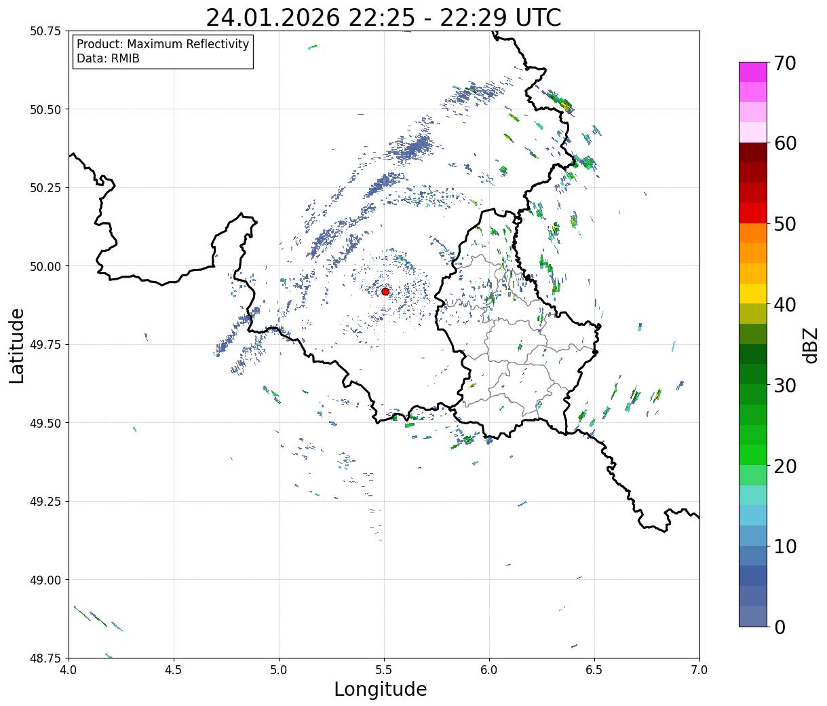The height and width of the screenshot is (706, 827).
Task: Click the x-axis tick label 5.5
Action: click(384, 669)
